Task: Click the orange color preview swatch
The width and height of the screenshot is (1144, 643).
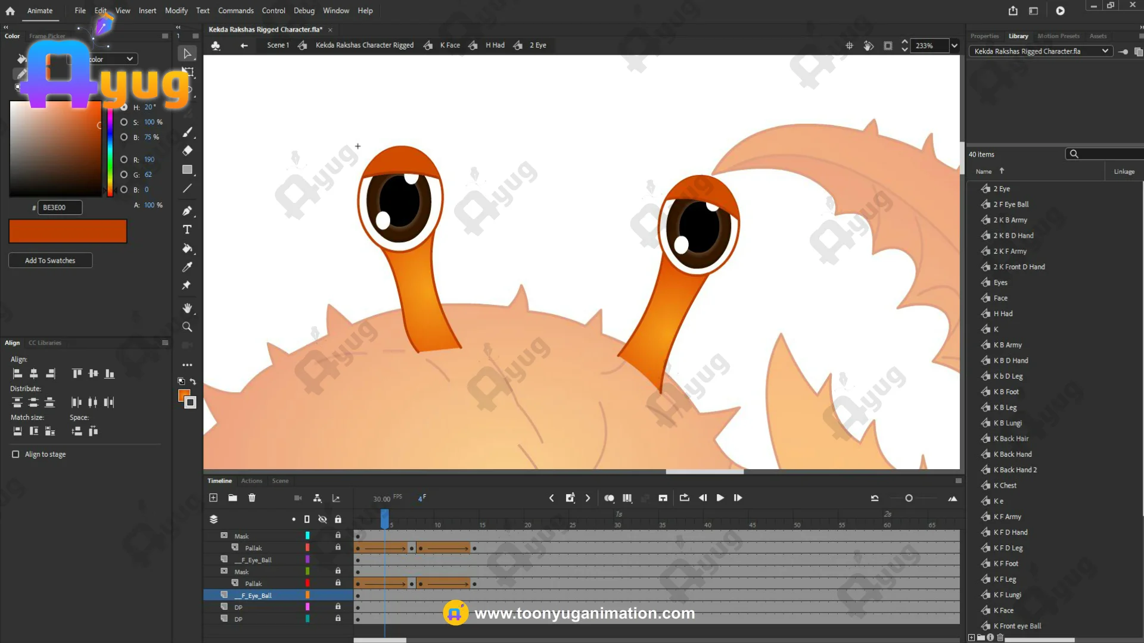Action: pyautogui.click(x=68, y=231)
